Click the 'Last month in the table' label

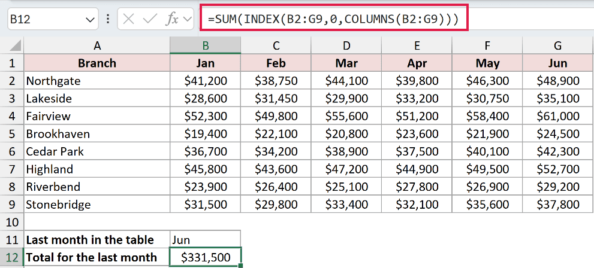97,240
